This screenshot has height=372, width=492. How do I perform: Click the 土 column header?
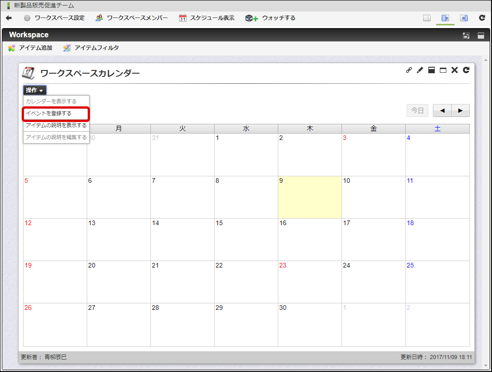pos(438,128)
